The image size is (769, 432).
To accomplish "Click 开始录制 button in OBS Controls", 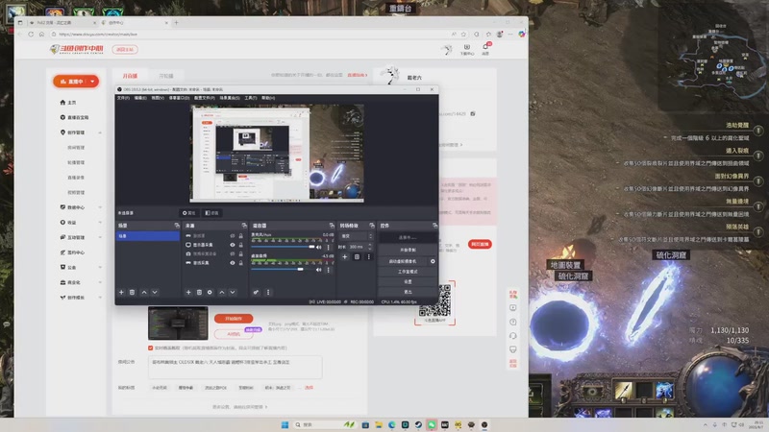I will (408, 250).
